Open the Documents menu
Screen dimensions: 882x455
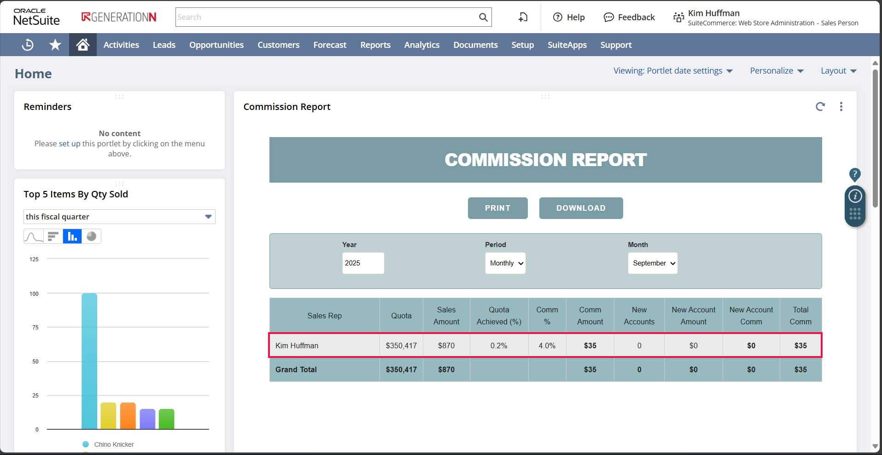(476, 45)
